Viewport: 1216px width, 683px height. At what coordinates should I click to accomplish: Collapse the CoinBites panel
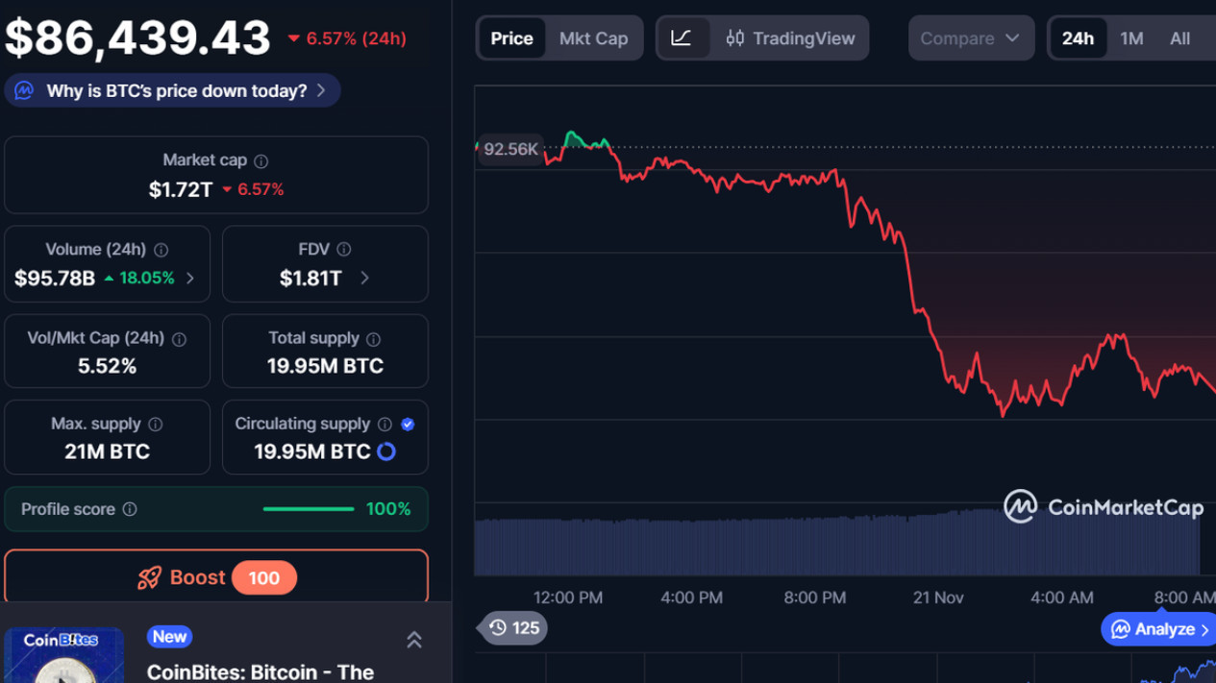tap(414, 640)
